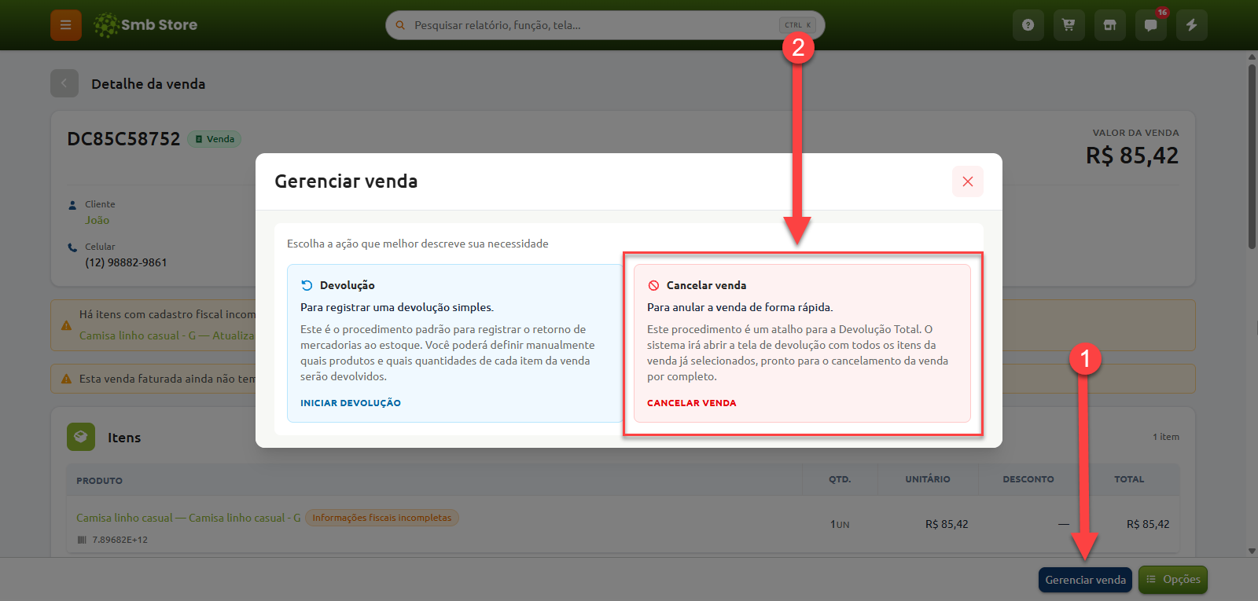Click the Gerenciar venda button
This screenshot has width=1258, height=601.
[x=1085, y=580]
